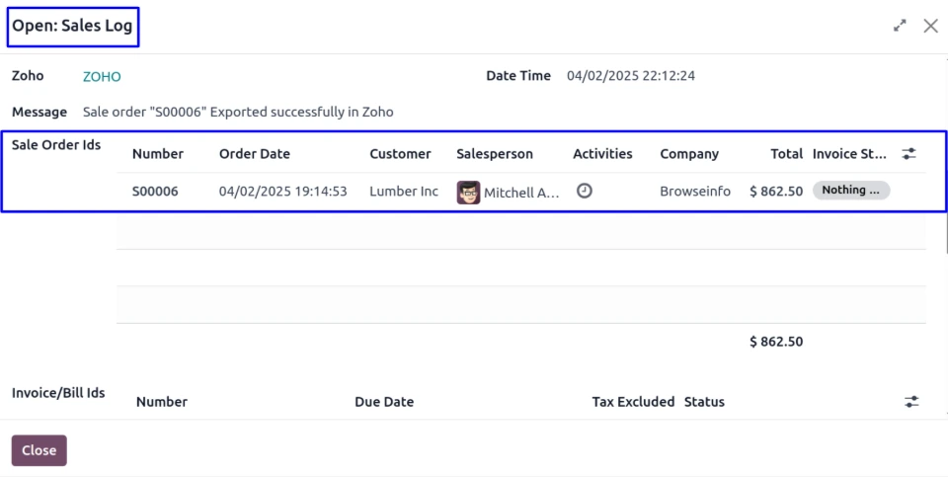Click the Invoice Status column header
948x477 pixels.
(849, 154)
